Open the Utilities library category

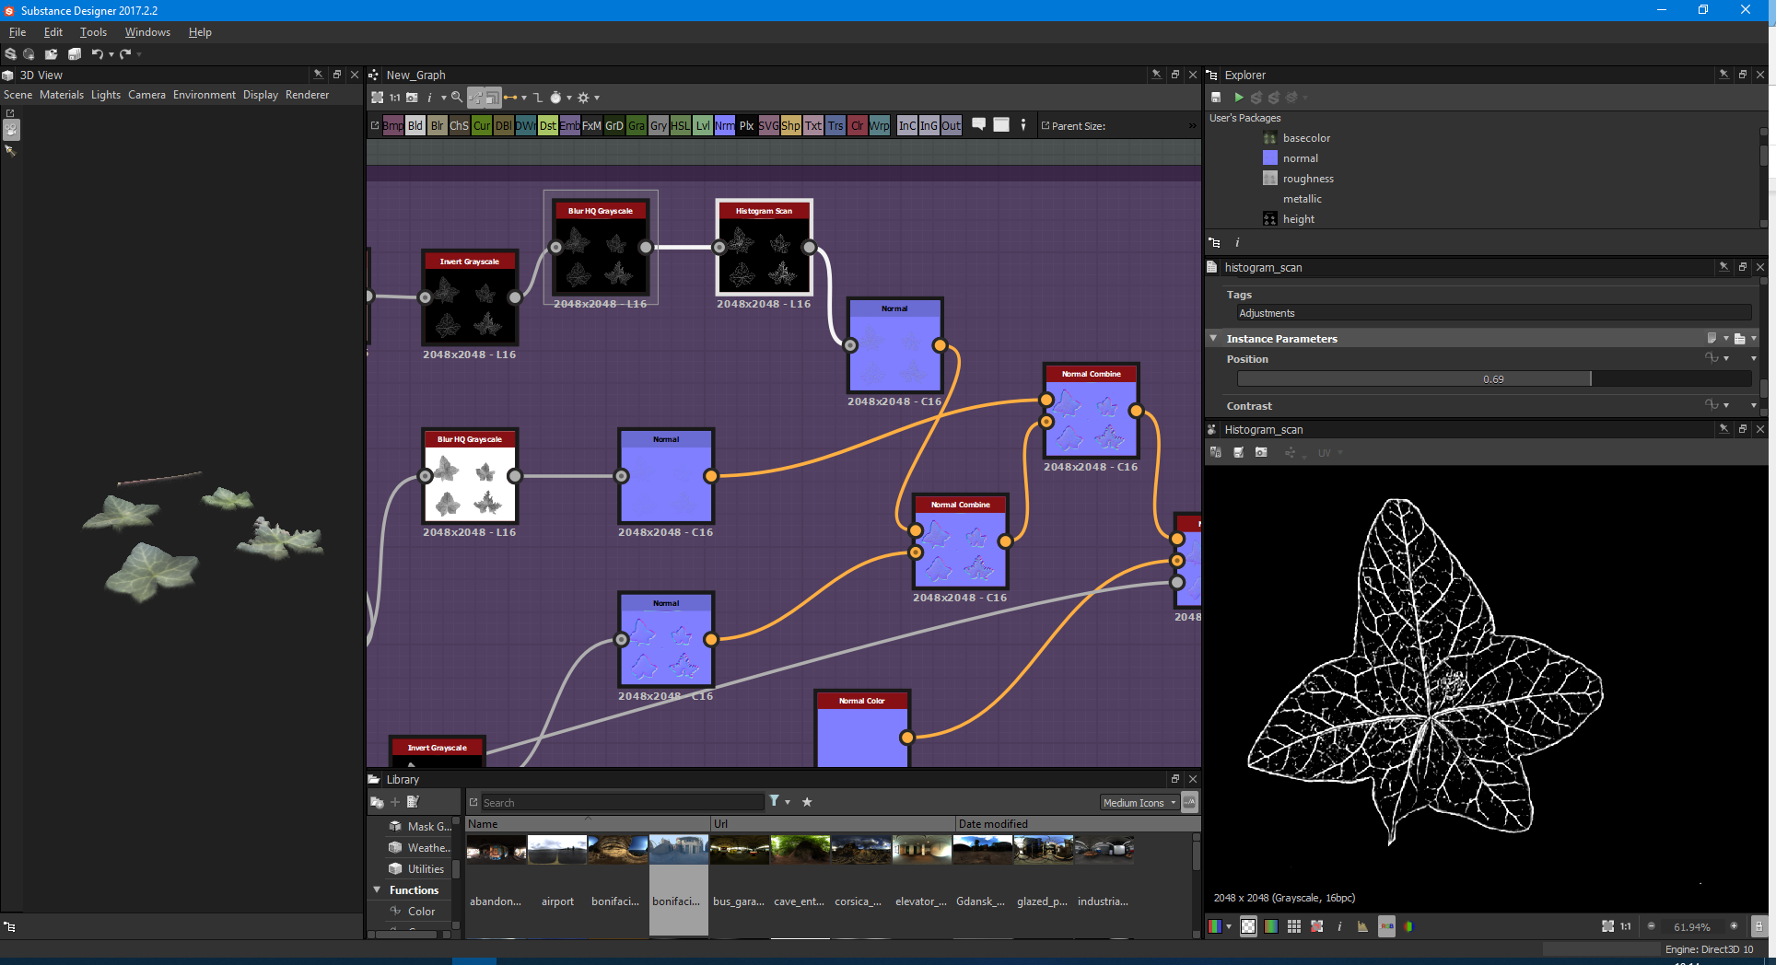425,868
